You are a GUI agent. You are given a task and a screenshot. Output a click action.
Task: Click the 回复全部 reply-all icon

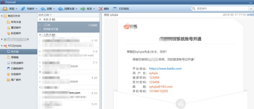60,9
